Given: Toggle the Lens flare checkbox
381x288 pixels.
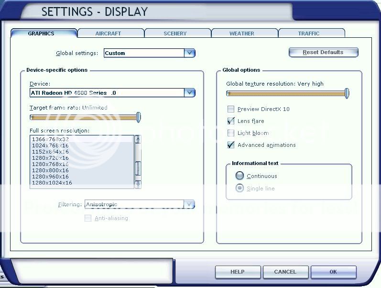Looking at the screenshot, I should [x=231, y=121].
